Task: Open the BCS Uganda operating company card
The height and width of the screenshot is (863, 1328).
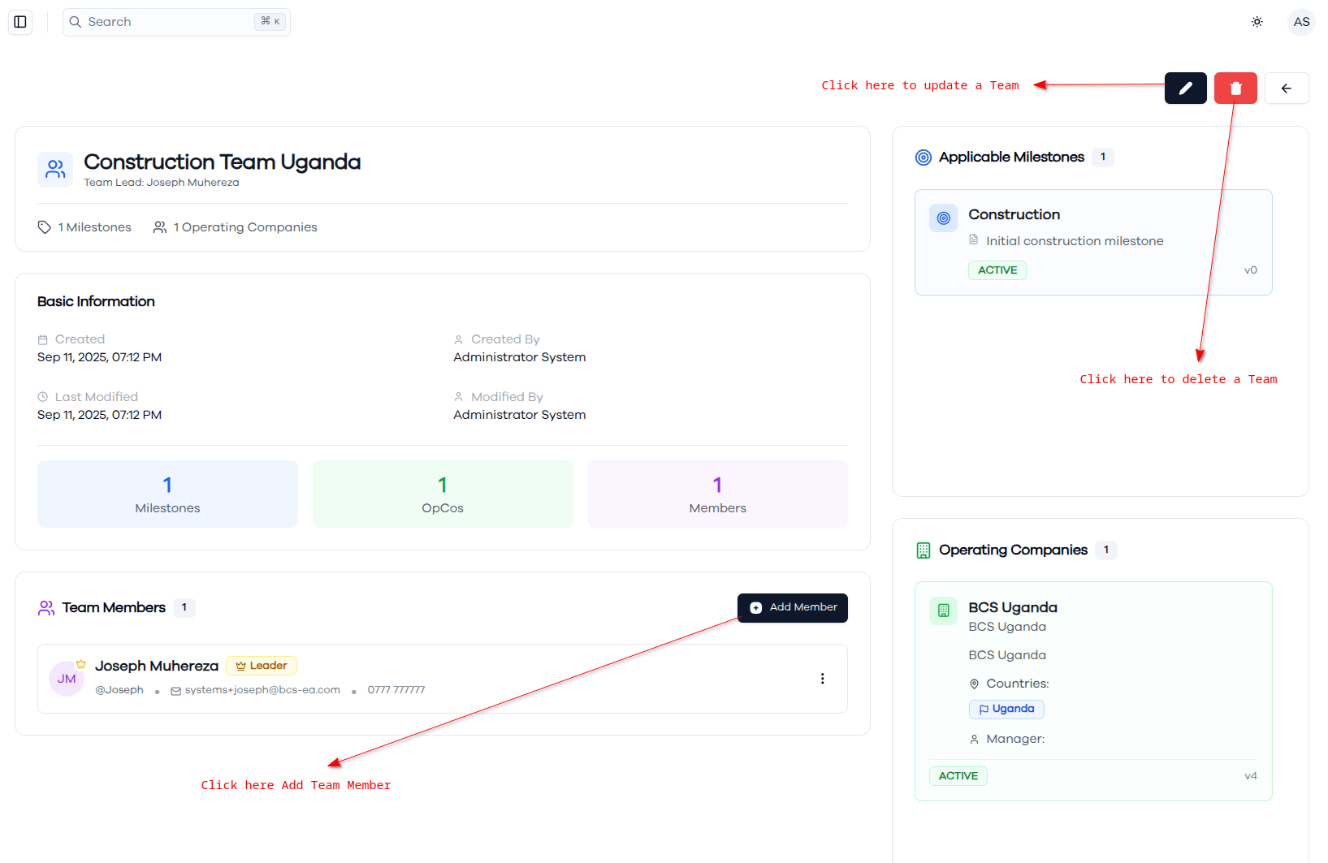Action: click(x=1093, y=691)
